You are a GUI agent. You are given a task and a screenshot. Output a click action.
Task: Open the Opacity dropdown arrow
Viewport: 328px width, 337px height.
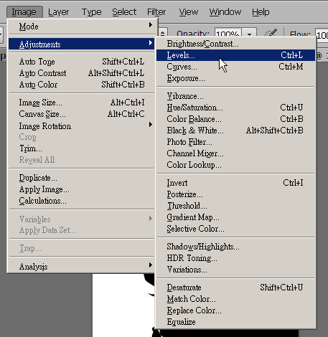click(x=250, y=33)
